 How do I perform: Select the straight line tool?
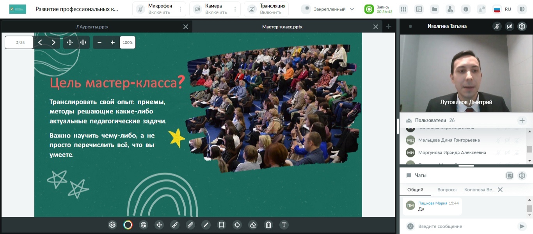(206, 225)
